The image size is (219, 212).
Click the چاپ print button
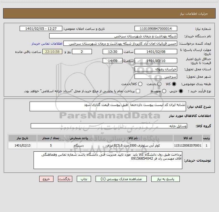(x=84, y=179)
